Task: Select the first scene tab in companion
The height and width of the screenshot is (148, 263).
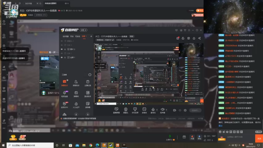Action: pyautogui.click(x=65, y=36)
